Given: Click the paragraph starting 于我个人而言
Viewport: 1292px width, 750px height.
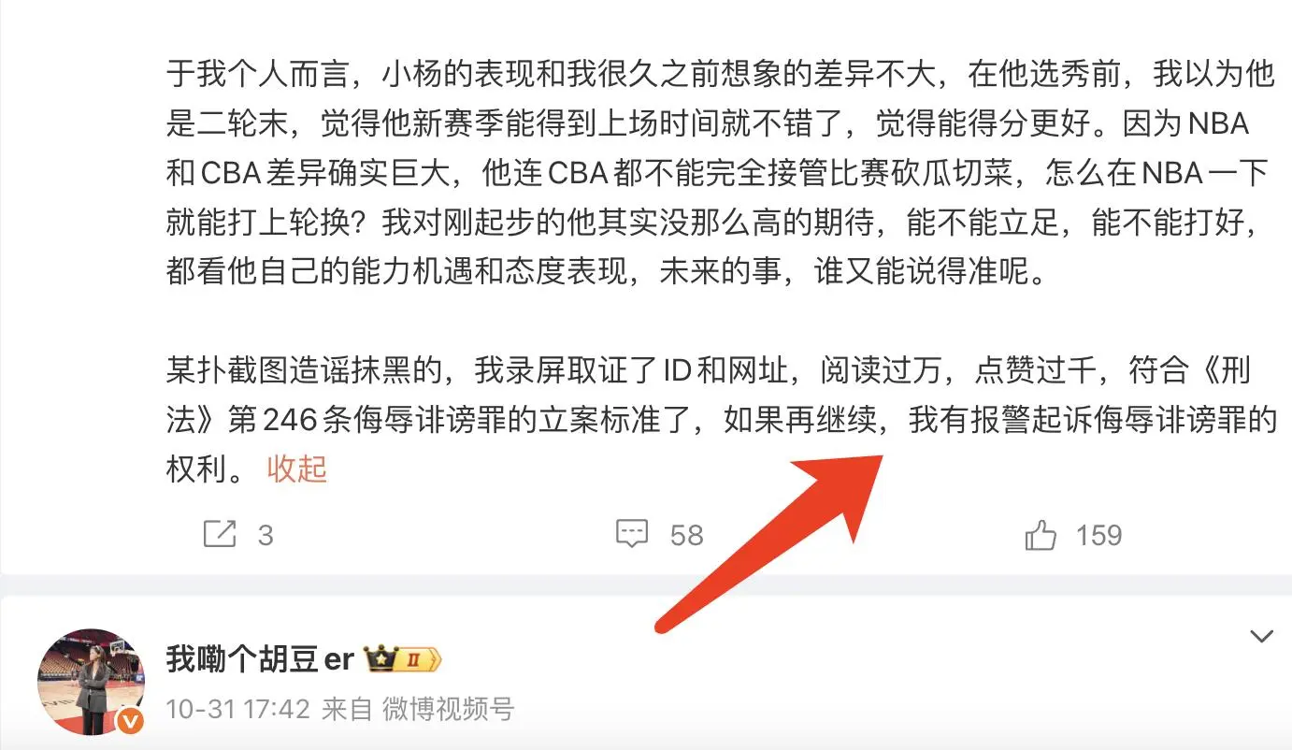Looking at the screenshot, I should pyautogui.click(x=721, y=173).
